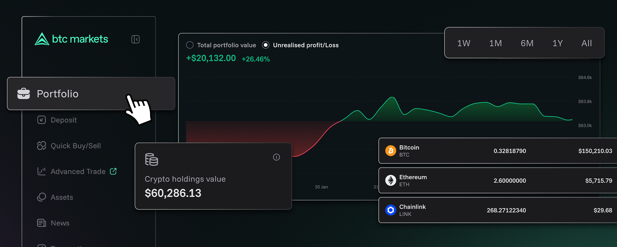The width and height of the screenshot is (617, 247).
Task: Click the Bitcoin orange coin icon
Action: [391, 151]
